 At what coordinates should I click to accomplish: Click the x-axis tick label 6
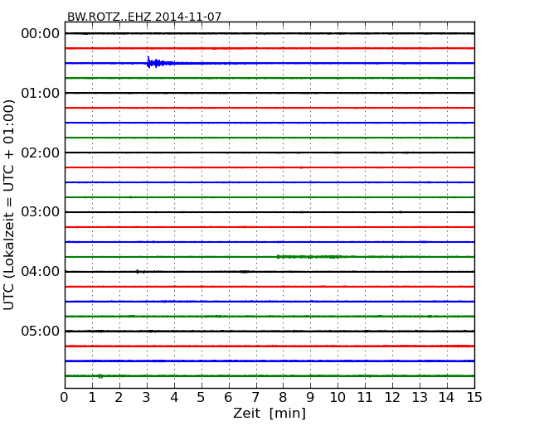pos(228,398)
